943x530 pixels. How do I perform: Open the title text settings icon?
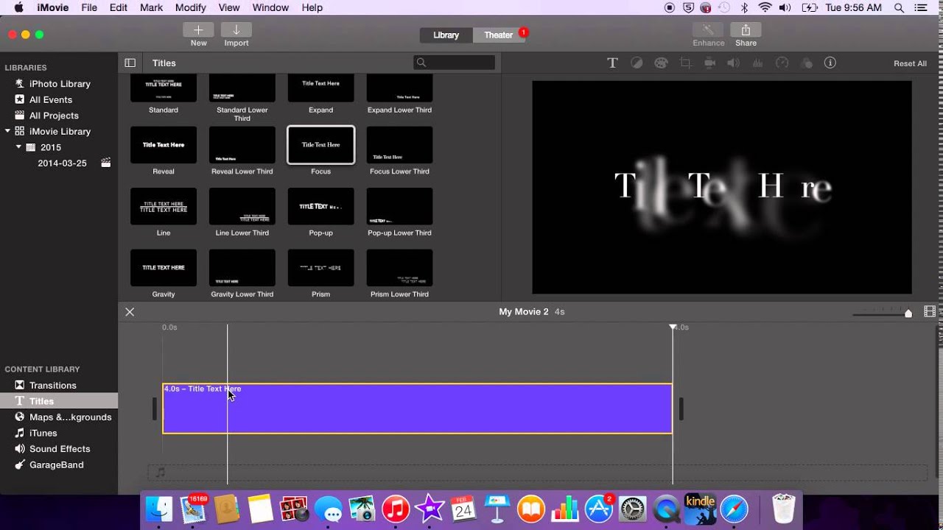[612, 63]
